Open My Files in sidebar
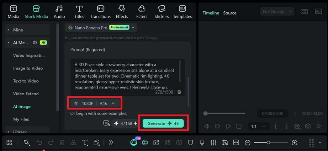 [21, 119]
